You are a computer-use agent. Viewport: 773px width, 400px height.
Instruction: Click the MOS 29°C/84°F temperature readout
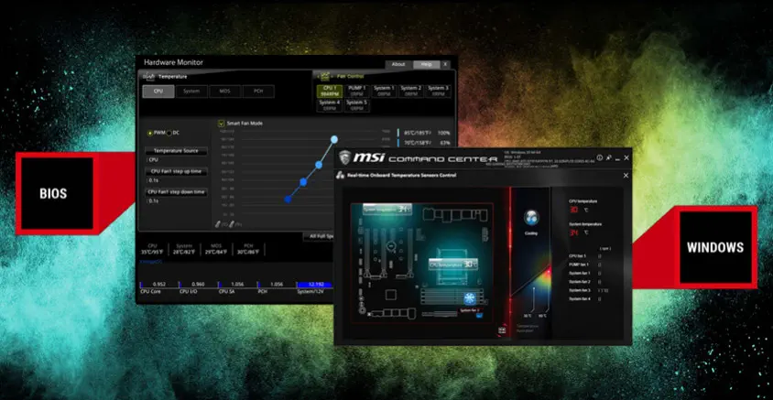(x=216, y=249)
